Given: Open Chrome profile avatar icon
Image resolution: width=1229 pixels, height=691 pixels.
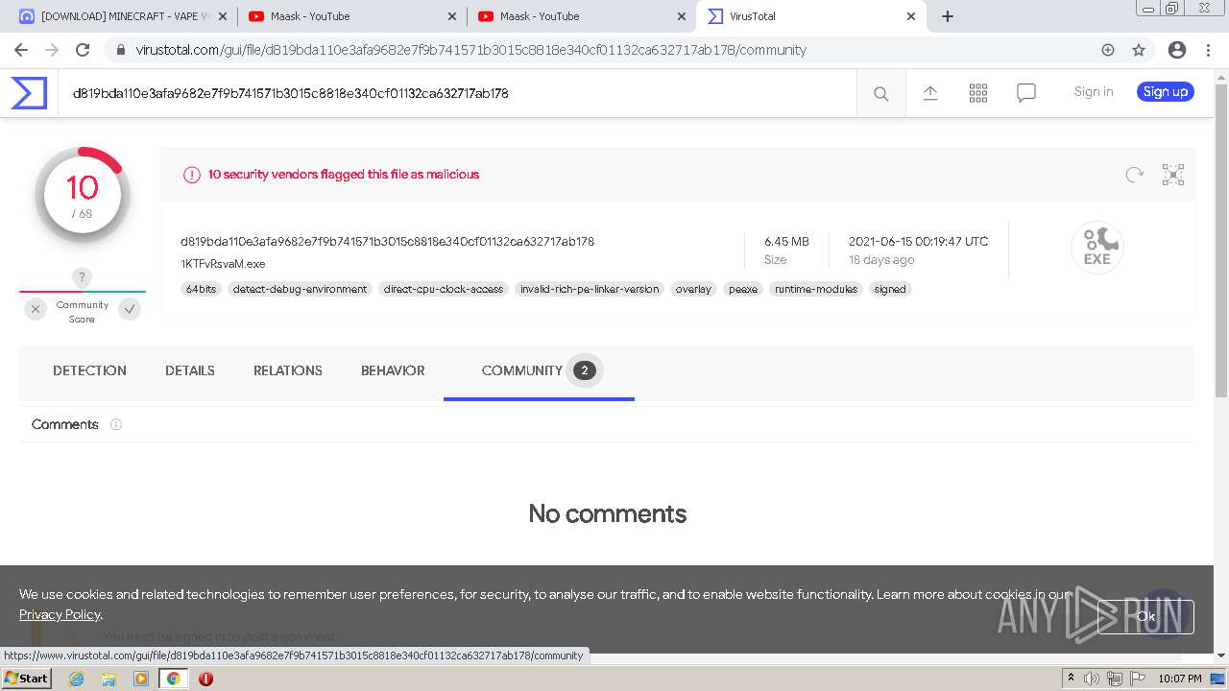Looking at the screenshot, I should coord(1177,50).
